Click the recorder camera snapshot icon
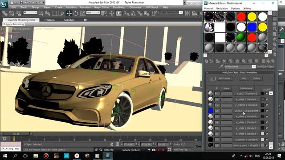285x160 pixels. click(154, 150)
